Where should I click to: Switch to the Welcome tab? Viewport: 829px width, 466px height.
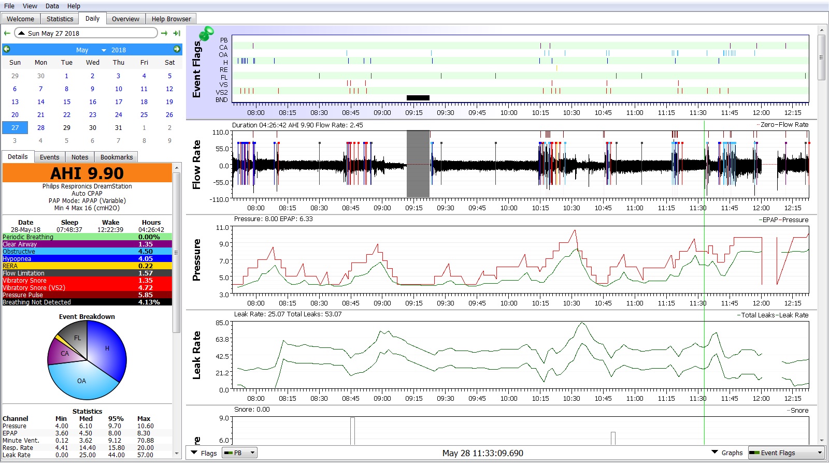(x=21, y=19)
